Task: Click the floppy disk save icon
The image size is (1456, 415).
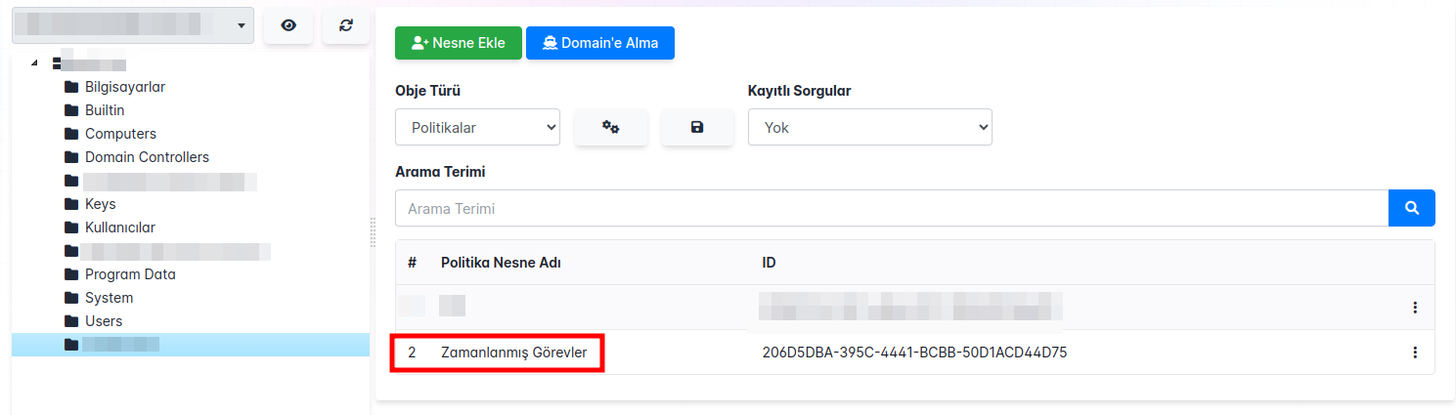Action: coord(697,127)
